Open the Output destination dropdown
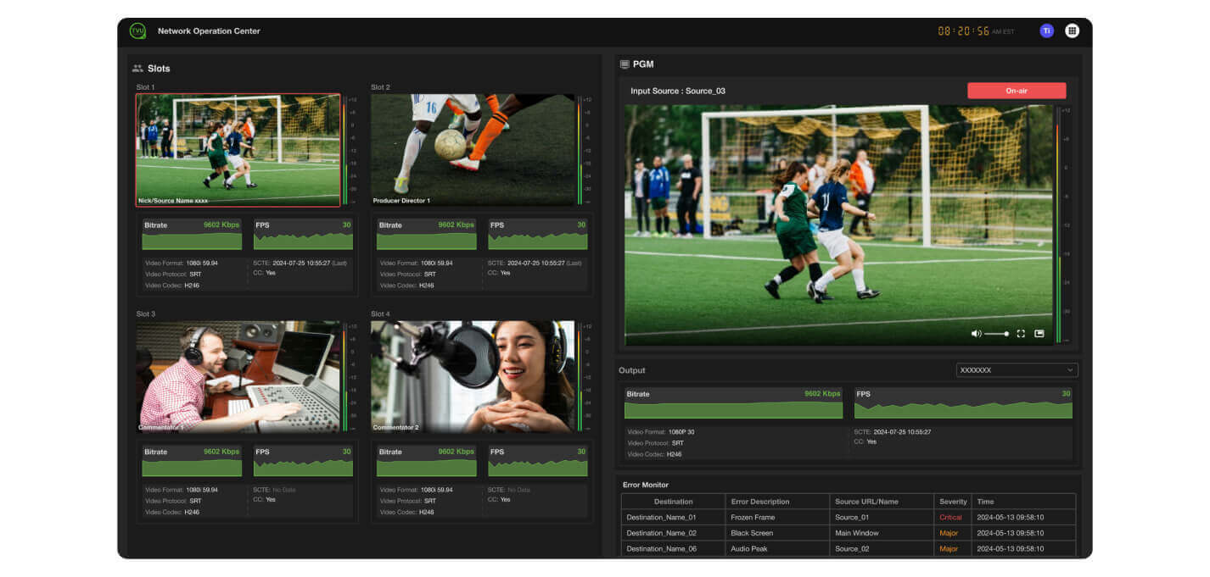Viewport: 1210px width, 577px height. tap(1017, 370)
